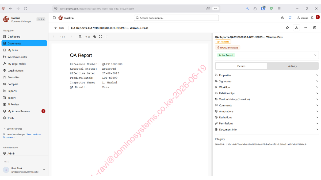Download the QA report document
The image size is (321, 180).
click(296, 28)
